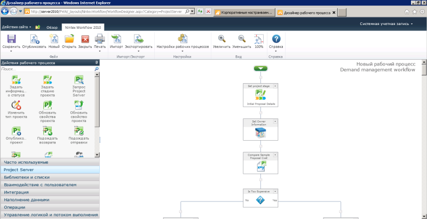Select Обновить свойство проекта action
Viewport: 427px width, 219px height.
[79, 111]
